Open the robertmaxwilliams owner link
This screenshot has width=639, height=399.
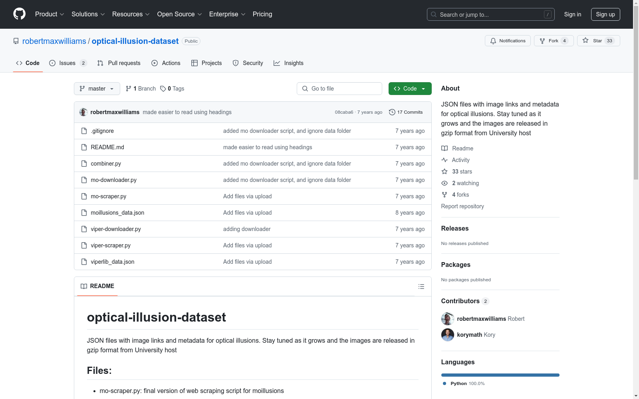point(54,41)
